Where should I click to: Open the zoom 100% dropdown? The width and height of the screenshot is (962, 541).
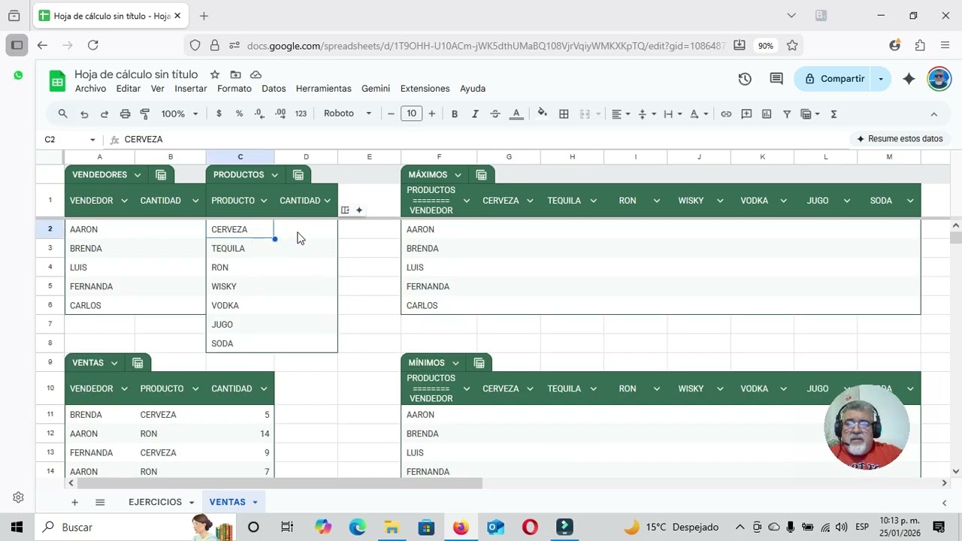click(180, 114)
